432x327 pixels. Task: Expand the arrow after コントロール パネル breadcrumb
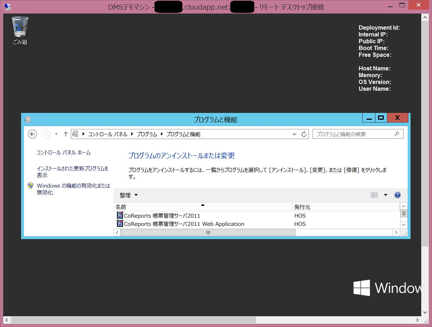132,134
